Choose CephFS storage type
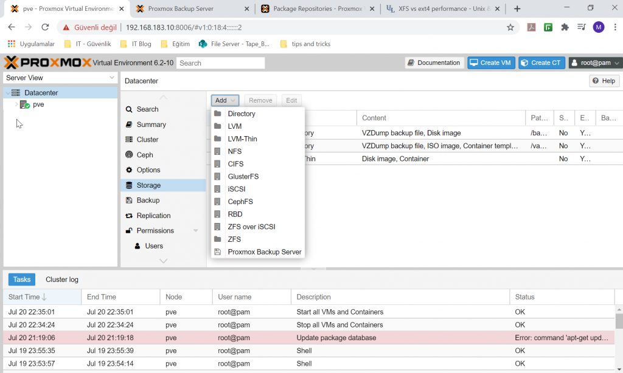 (258, 202)
